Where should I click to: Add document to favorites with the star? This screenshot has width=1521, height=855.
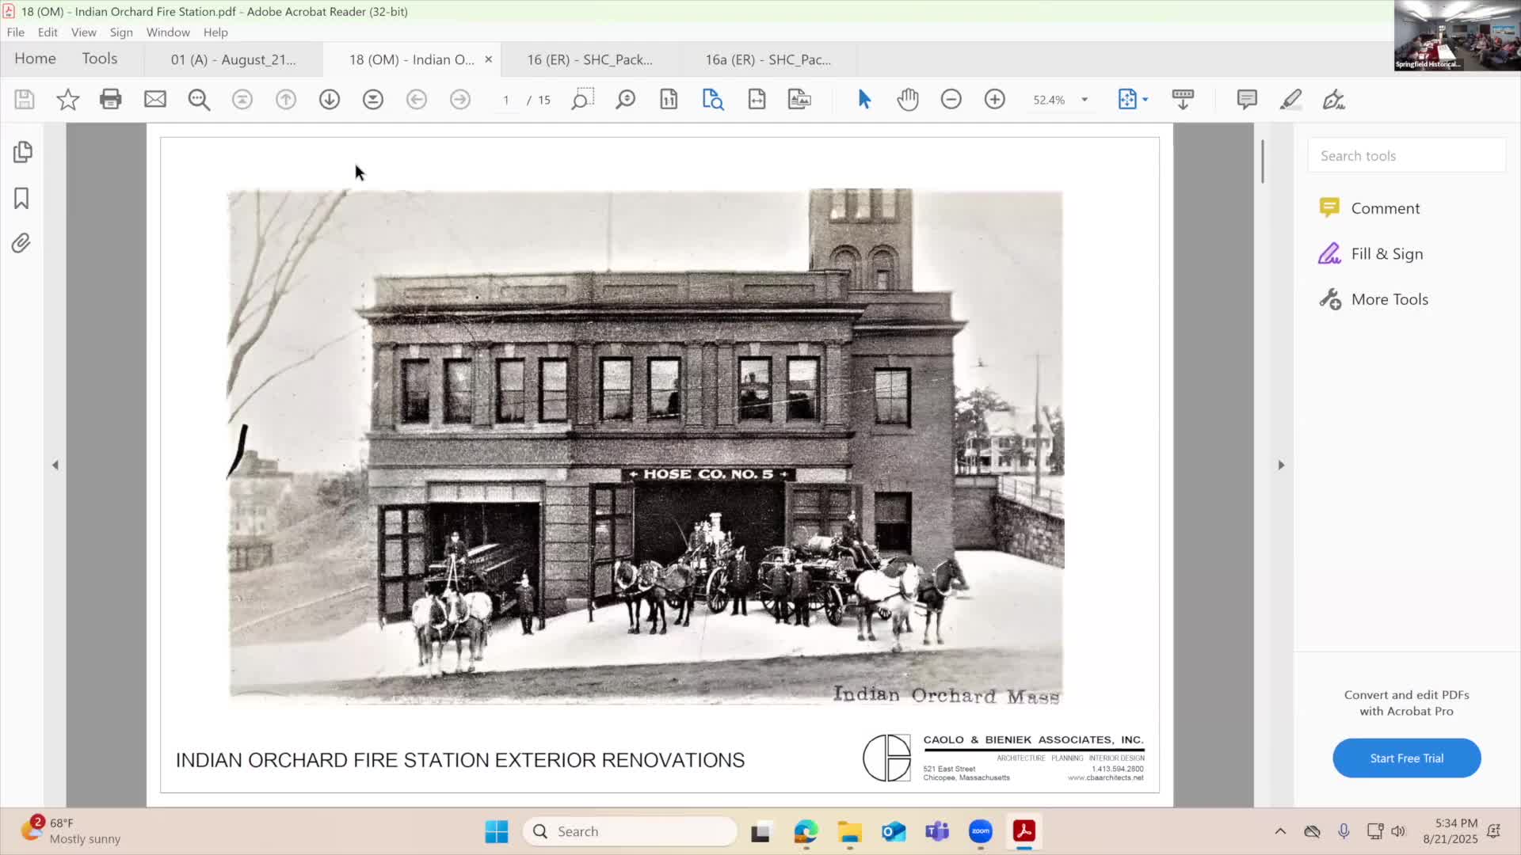tap(68, 99)
